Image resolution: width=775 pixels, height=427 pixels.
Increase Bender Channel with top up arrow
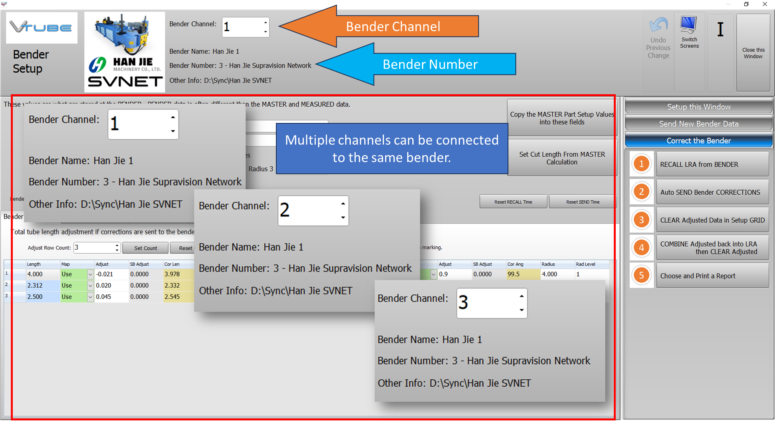[265, 22]
